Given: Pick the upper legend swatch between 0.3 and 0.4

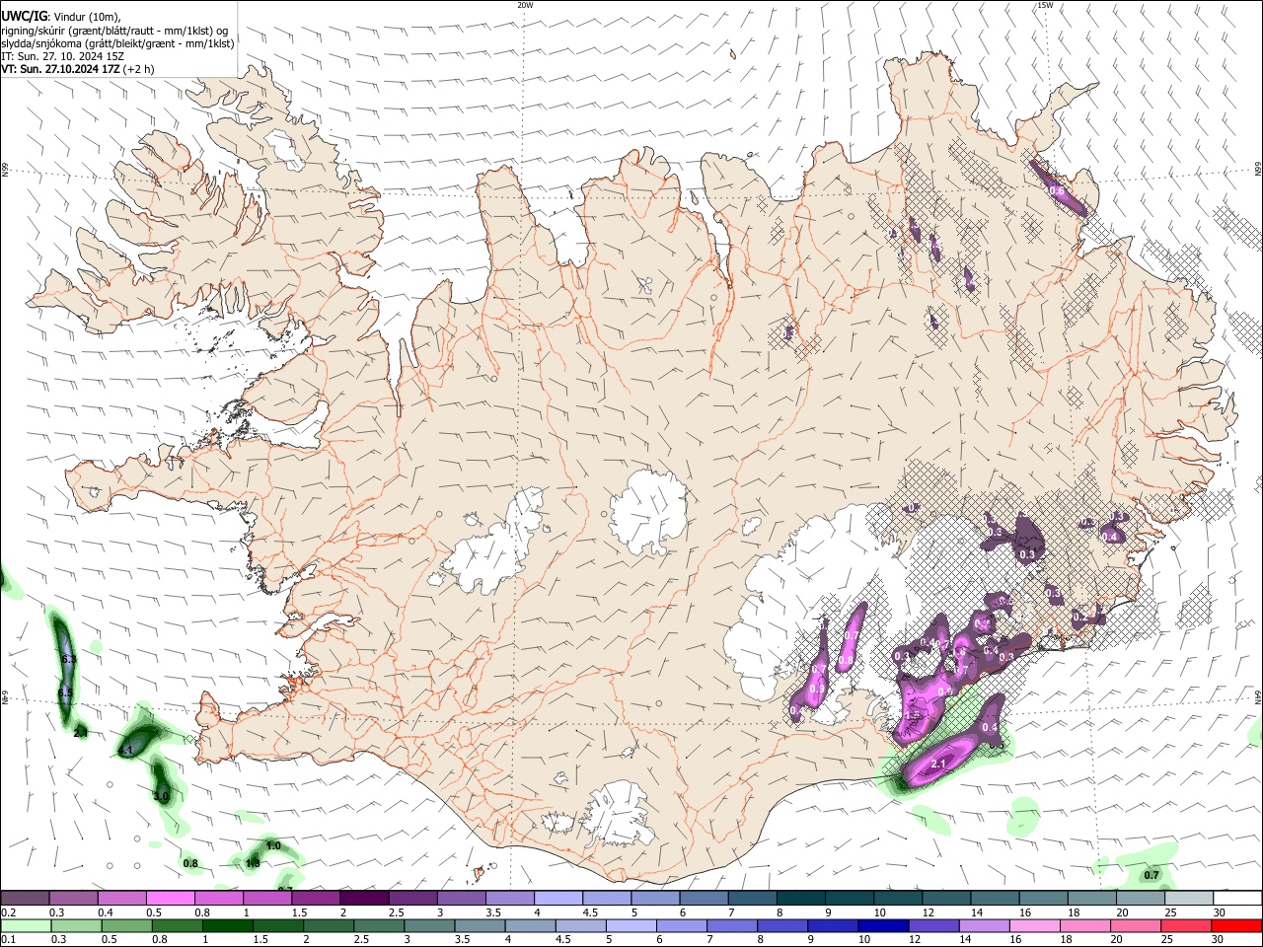Looking at the screenshot, I should click(x=74, y=898).
